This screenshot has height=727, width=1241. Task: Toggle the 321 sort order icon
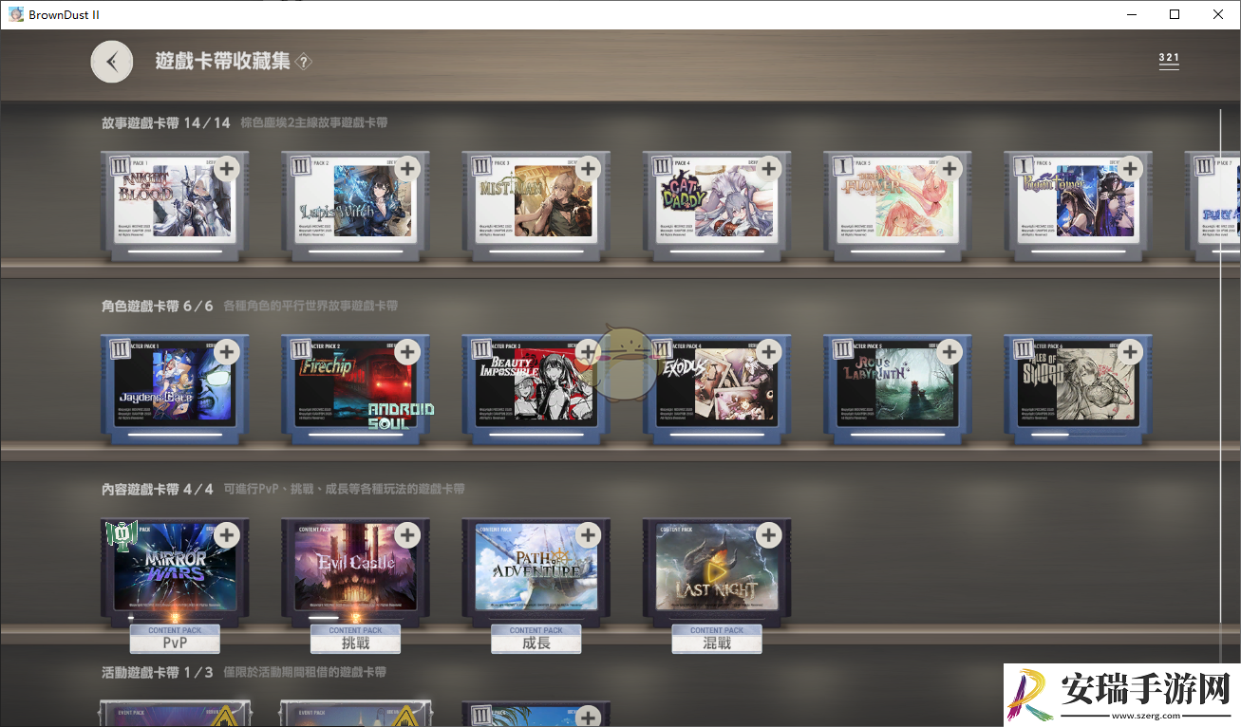point(1169,60)
